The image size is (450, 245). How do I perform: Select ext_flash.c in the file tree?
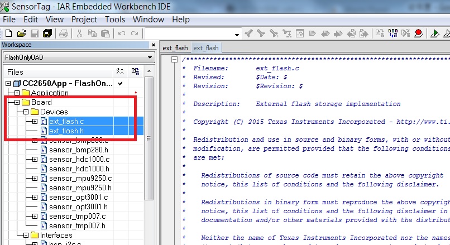coord(66,121)
